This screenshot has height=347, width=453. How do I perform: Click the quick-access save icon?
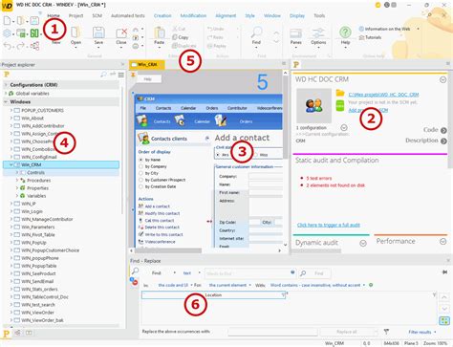pos(34,21)
